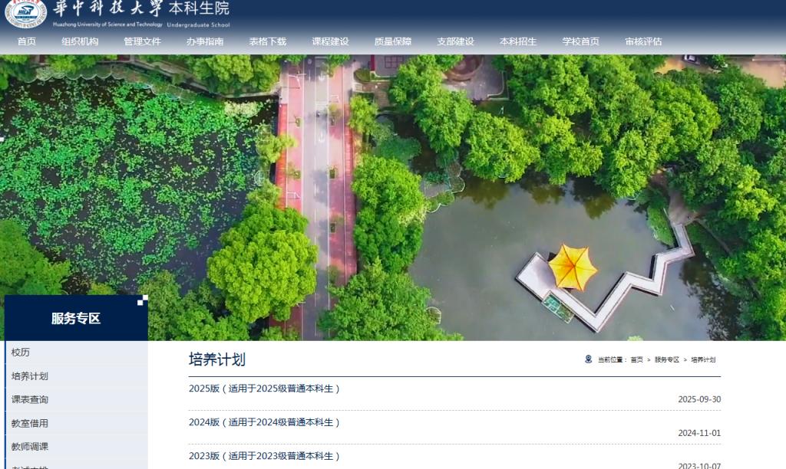Select 管理文件 in the top navigation
The width and height of the screenshot is (786, 469).
(x=142, y=41)
